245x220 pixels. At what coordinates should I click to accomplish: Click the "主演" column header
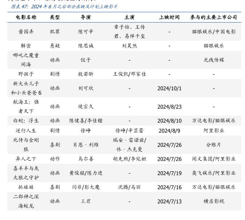click(x=129, y=17)
